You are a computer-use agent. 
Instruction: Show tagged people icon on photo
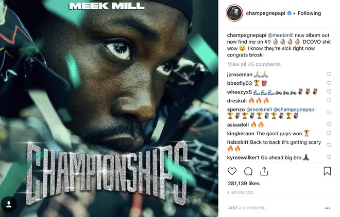click(9, 204)
